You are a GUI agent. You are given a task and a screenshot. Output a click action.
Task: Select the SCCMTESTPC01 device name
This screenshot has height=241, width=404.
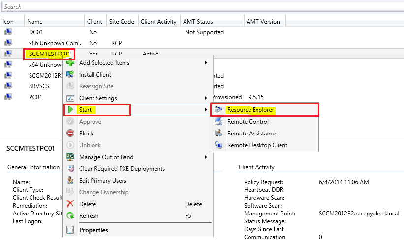pyautogui.click(x=49, y=54)
